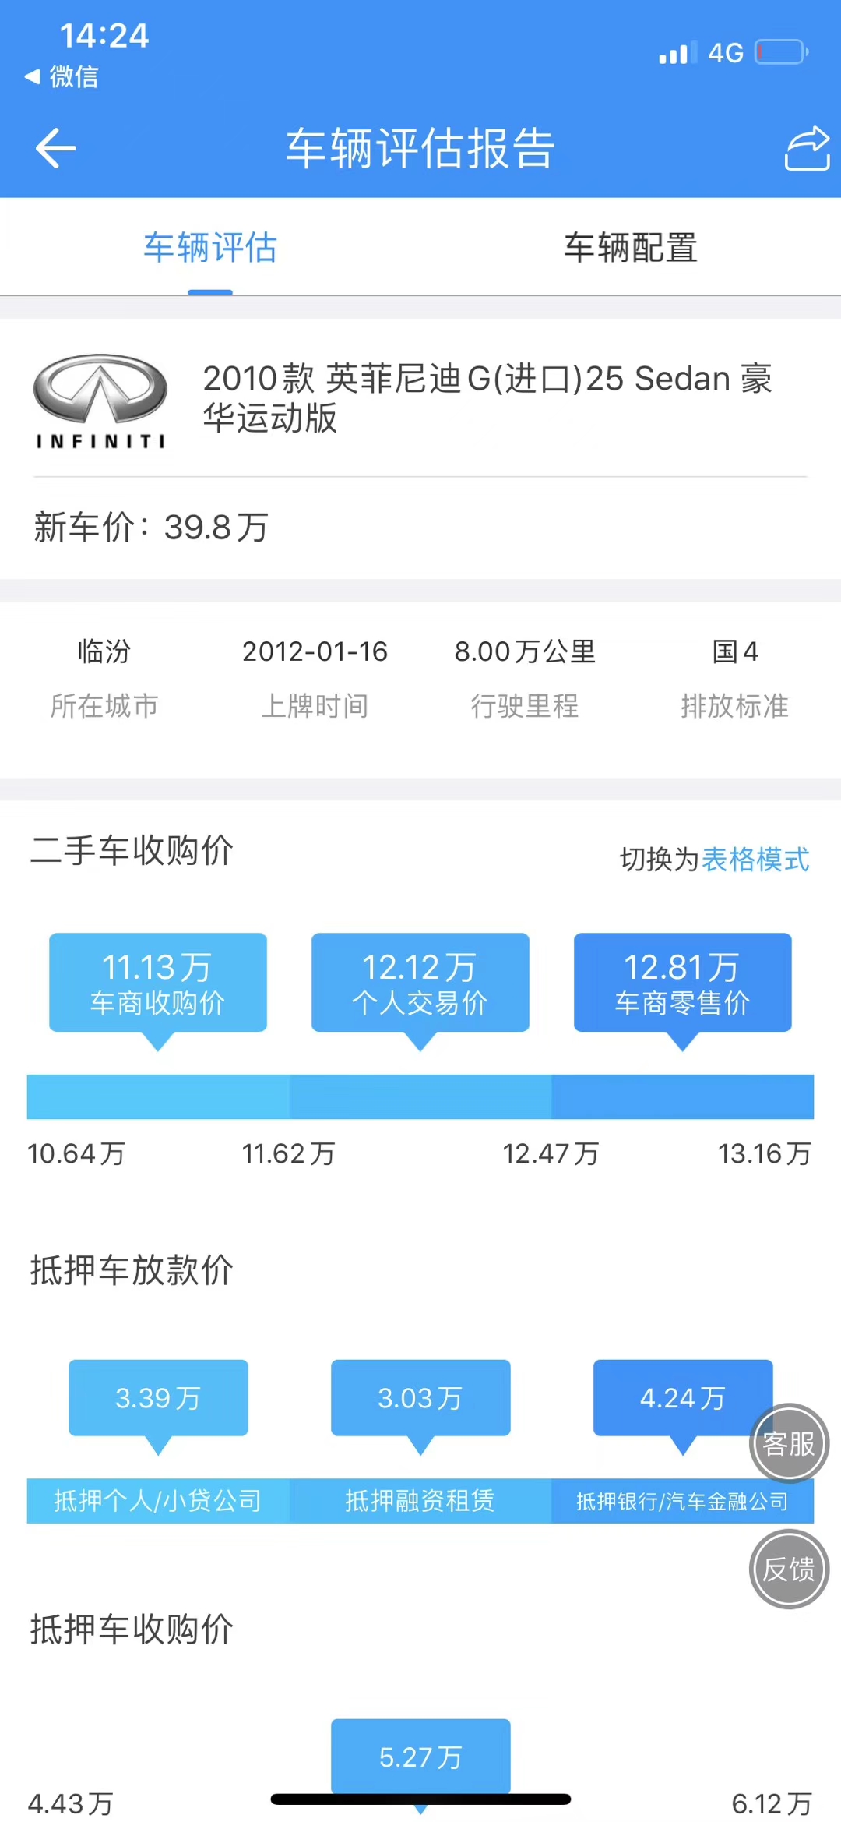Screen dimensions: 841x1822
Task: Tap the 行驶里程 label
Action: click(x=525, y=706)
